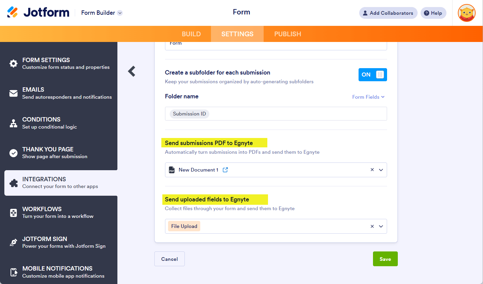Remove New Document 1 with clear X
The width and height of the screenshot is (483, 284).
[372, 170]
